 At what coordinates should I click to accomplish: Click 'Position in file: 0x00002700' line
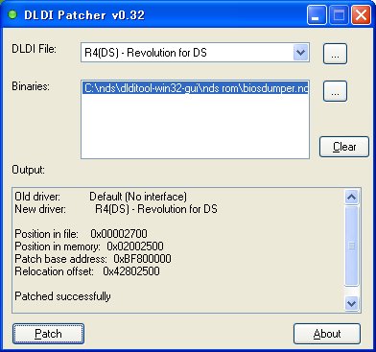pos(81,234)
